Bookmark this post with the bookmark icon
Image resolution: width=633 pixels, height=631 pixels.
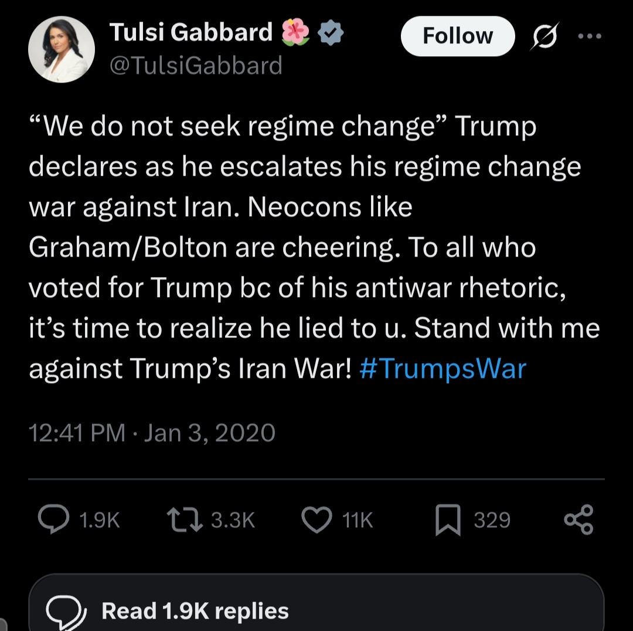click(447, 521)
